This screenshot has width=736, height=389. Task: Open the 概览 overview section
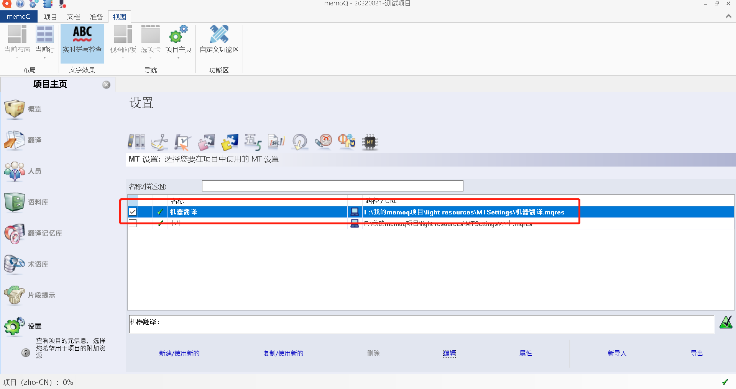pos(23,109)
